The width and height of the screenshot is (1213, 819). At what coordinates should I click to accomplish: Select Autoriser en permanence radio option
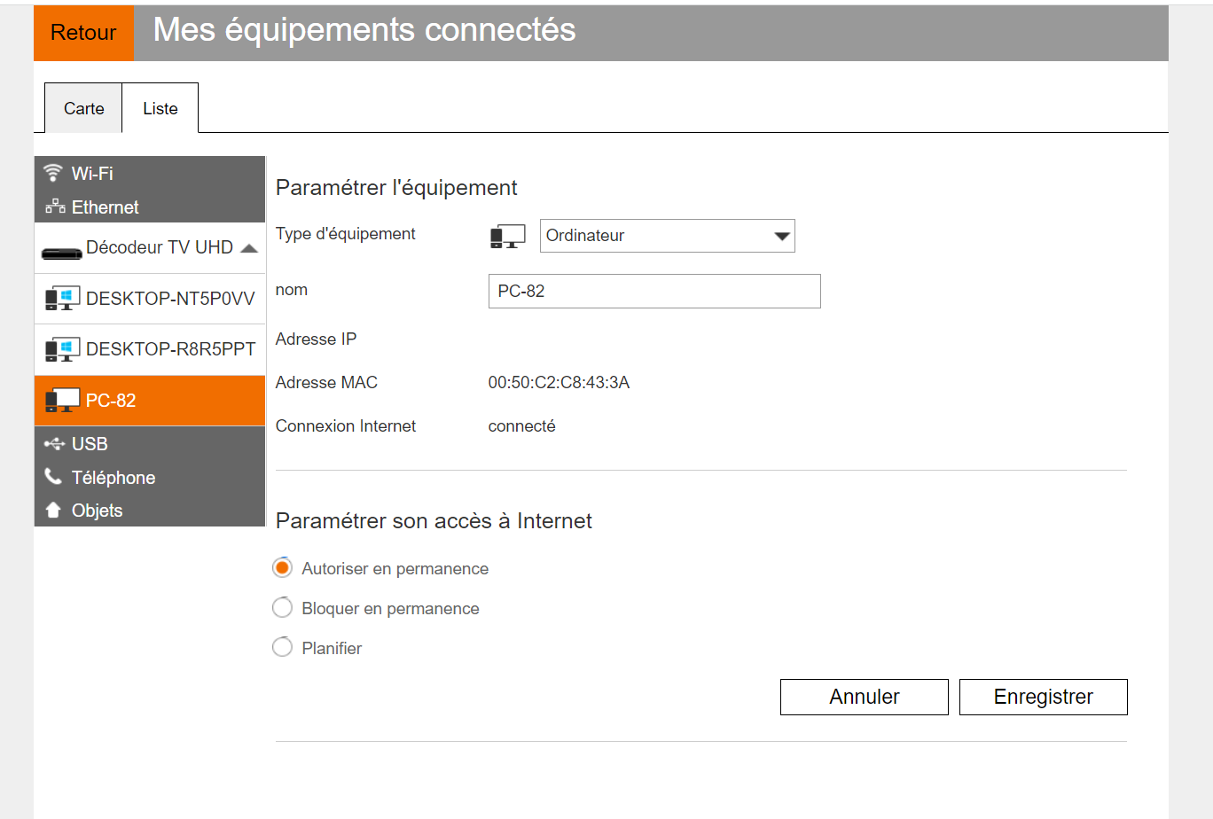pos(282,568)
